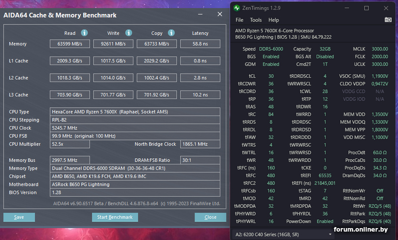398x240 pixels.
Task: Click the Close button at bottom right of AIDA64
Action: [x=210, y=217]
